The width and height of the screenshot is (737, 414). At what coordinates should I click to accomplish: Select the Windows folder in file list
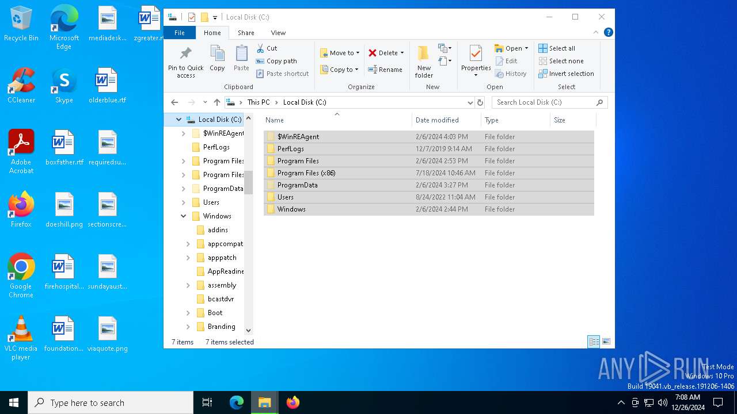click(x=429, y=209)
